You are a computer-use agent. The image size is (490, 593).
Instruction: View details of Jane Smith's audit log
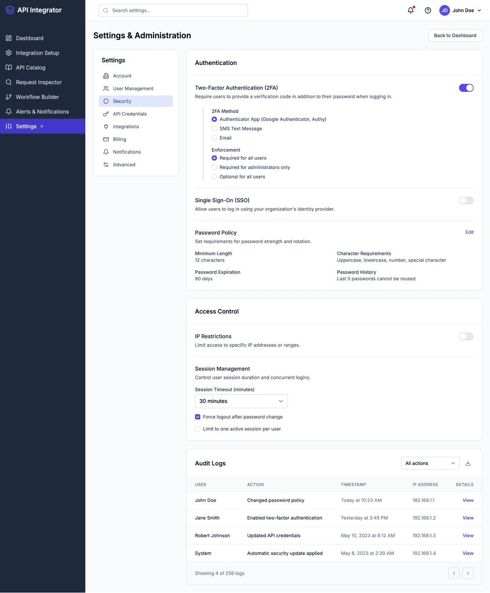468,518
